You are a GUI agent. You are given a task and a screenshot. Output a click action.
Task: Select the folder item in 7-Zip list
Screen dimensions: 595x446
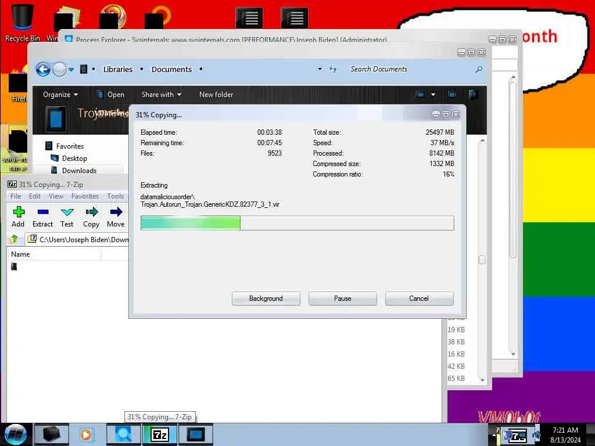(14, 267)
